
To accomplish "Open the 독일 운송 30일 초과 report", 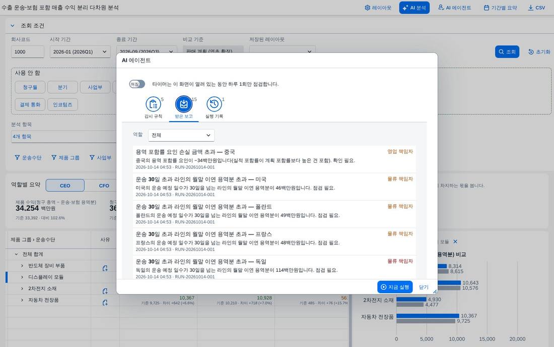I will (274, 268).
